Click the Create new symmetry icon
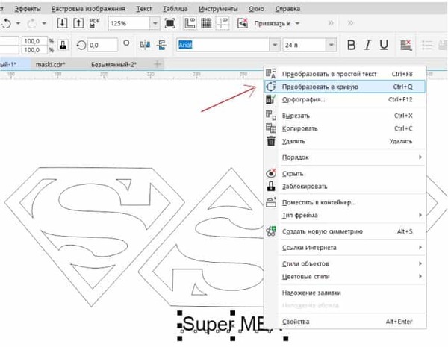Image resolution: width=448 pixels, height=347 pixels. pyautogui.click(x=271, y=231)
